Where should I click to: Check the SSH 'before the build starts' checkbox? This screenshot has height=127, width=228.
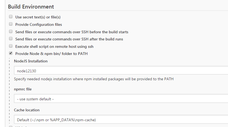11,32
